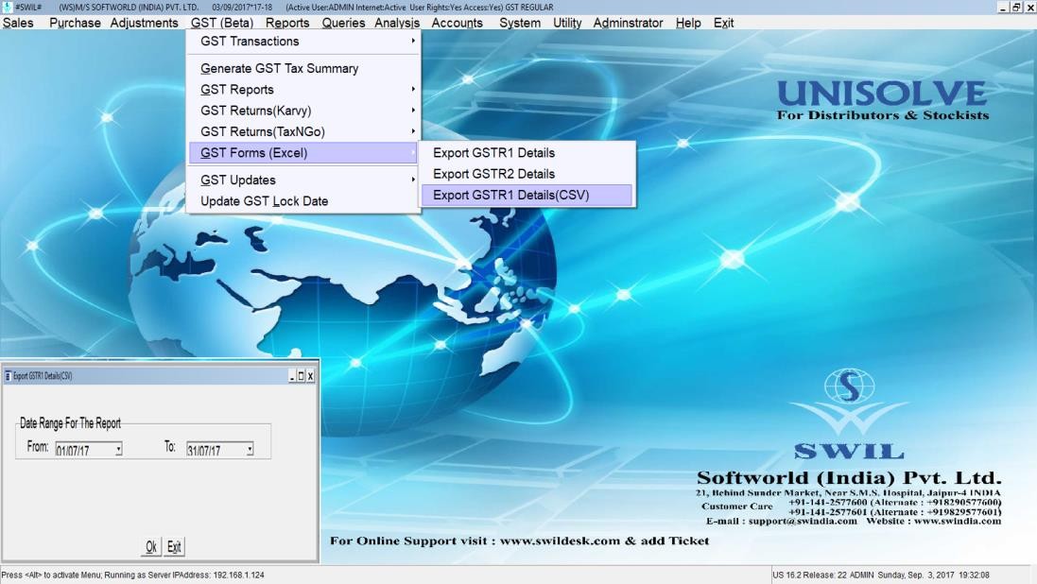This screenshot has height=584, width=1037.
Task: Click the www.swindia.com website text
Action: pyautogui.click(x=957, y=521)
